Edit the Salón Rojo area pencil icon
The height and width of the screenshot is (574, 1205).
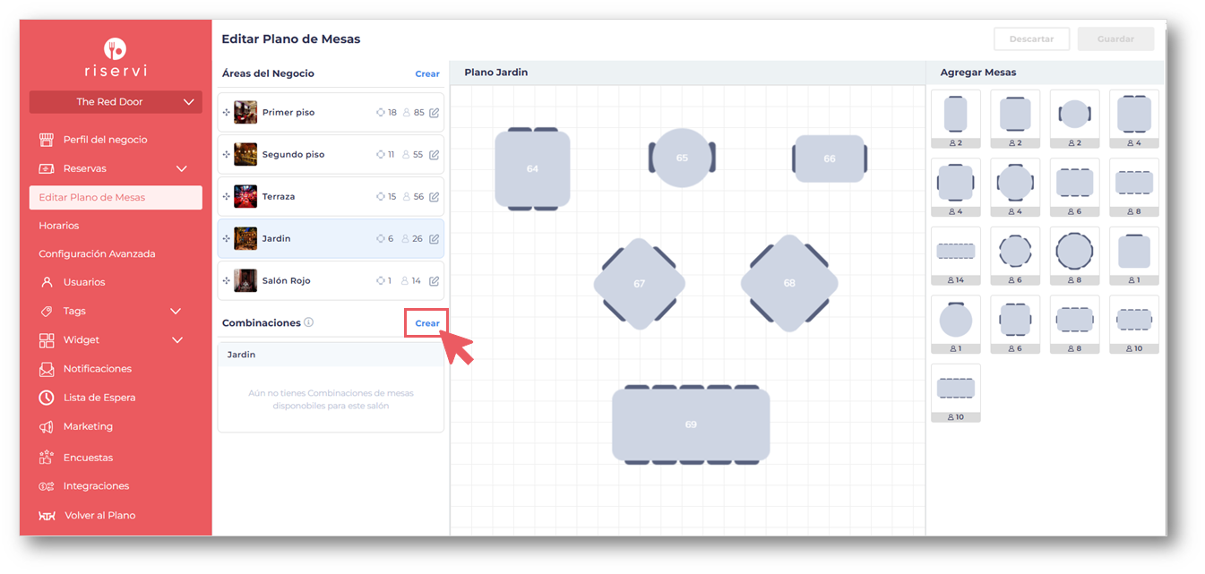coord(435,281)
